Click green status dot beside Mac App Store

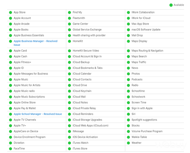128,24
